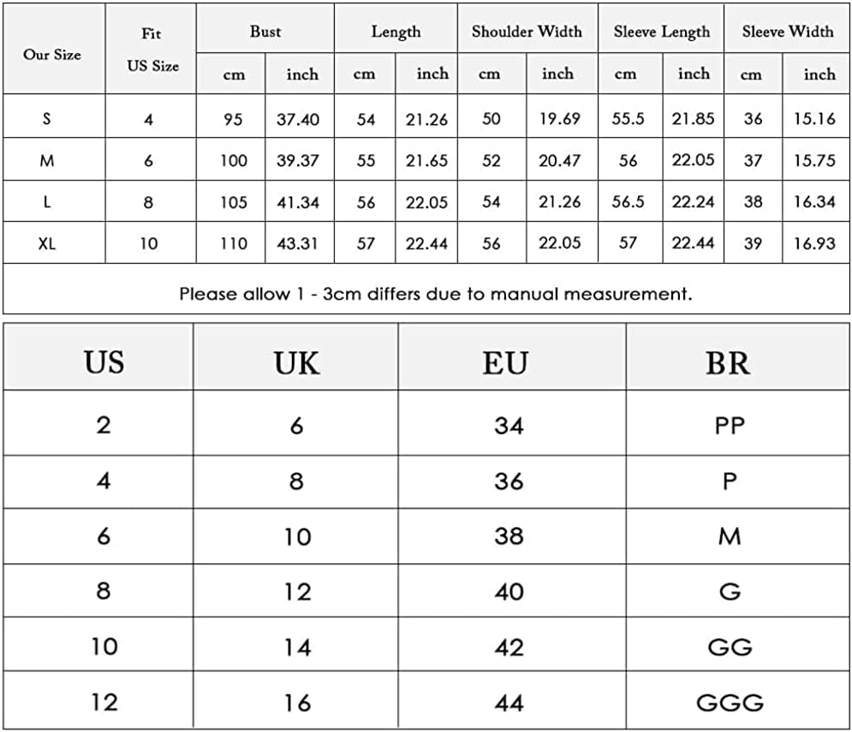Select the BR column header
This screenshot has height=732, width=852.
[728, 362]
